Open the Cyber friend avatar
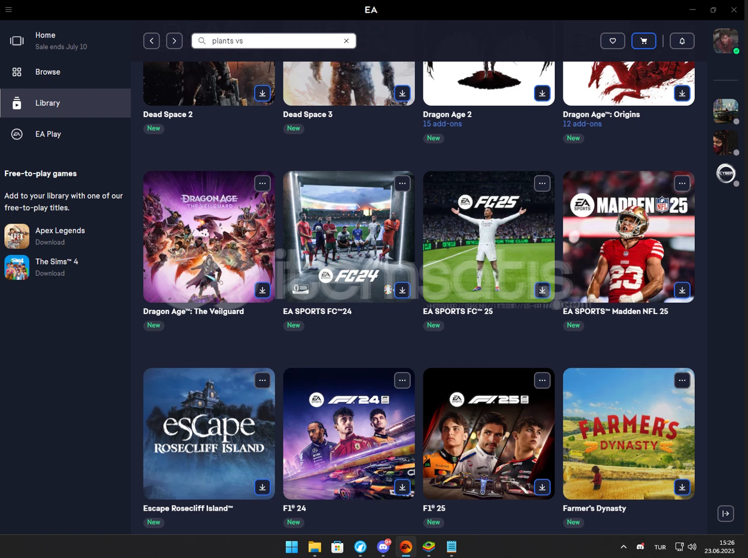 (725, 173)
